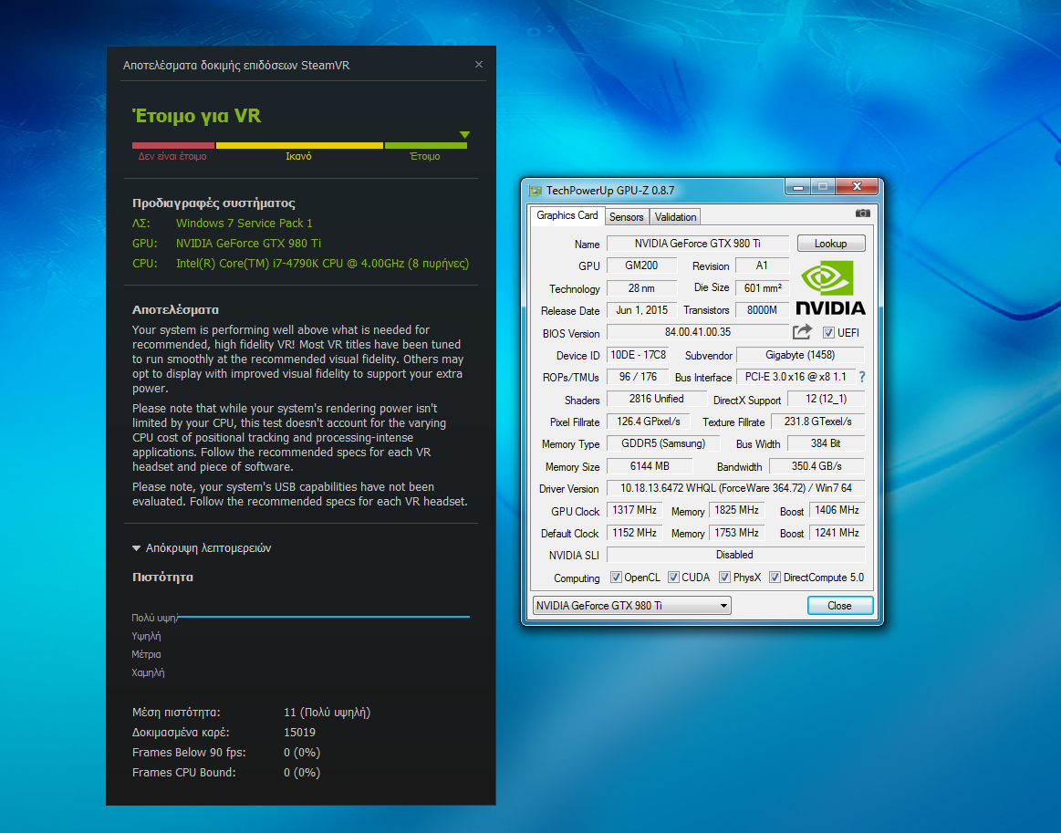Click the NVIDIA logo in GPU-Z
This screenshot has height=833, width=1061.
tap(830, 289)
